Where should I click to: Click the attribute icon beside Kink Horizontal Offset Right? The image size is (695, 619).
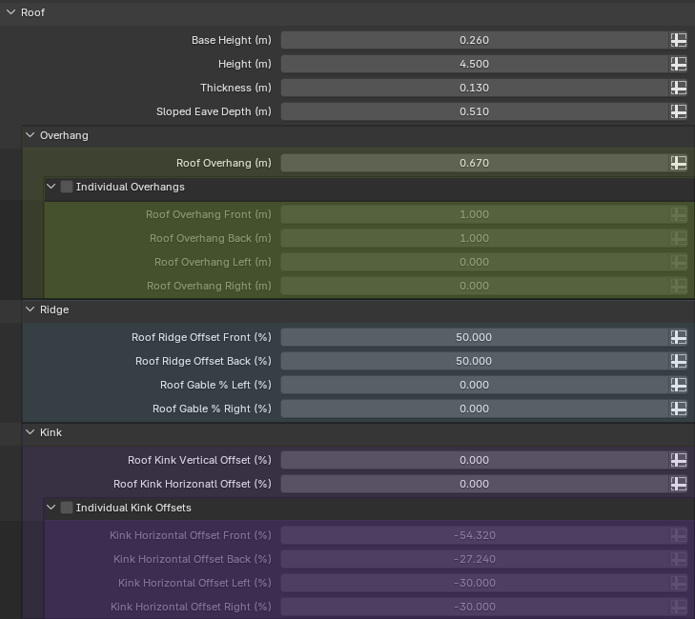(x=678, y=607)
